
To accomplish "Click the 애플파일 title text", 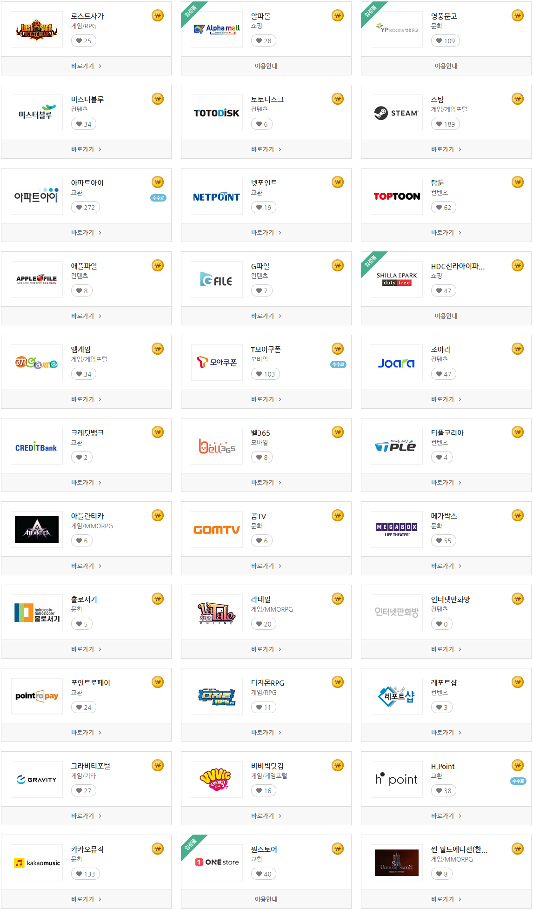I will tap(84, 266).
